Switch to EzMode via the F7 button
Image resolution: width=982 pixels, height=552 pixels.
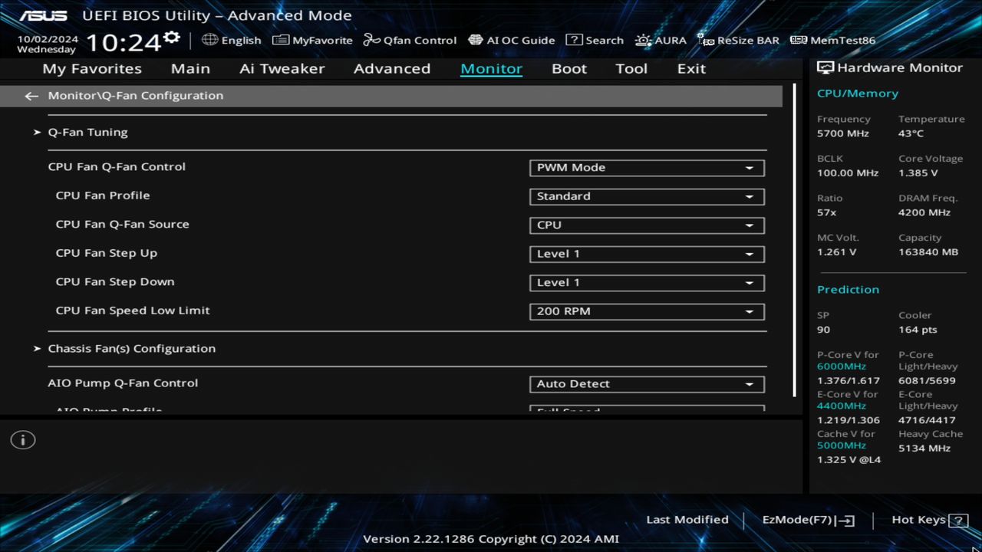(806, 519)
